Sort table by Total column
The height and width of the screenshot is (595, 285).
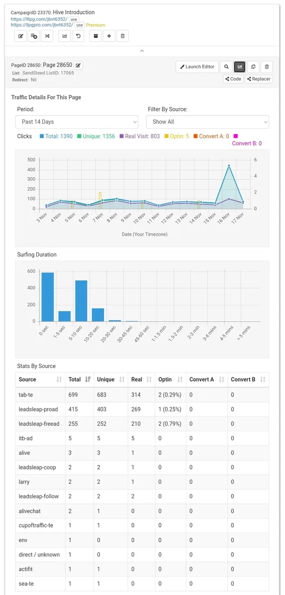[x=79, y=379]
